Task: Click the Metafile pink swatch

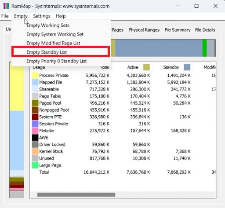Action: pos(35,131)
